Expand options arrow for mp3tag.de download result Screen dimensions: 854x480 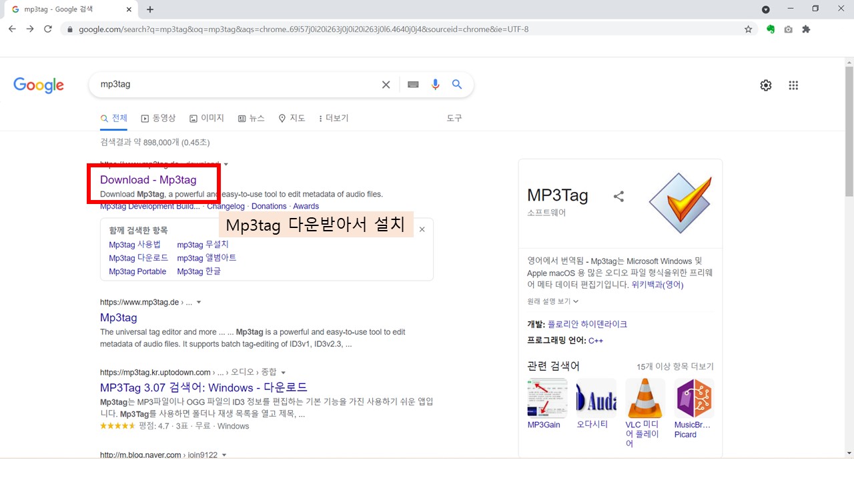pyautogui.click(x=226, y=164)
